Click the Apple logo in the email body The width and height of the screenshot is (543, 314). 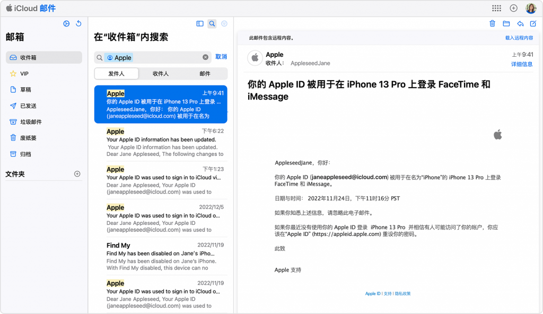[x=497, y=135]
